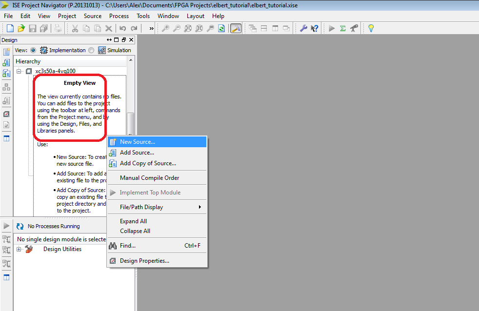
Task: Open the Window menu
Action: pos(168,16)
